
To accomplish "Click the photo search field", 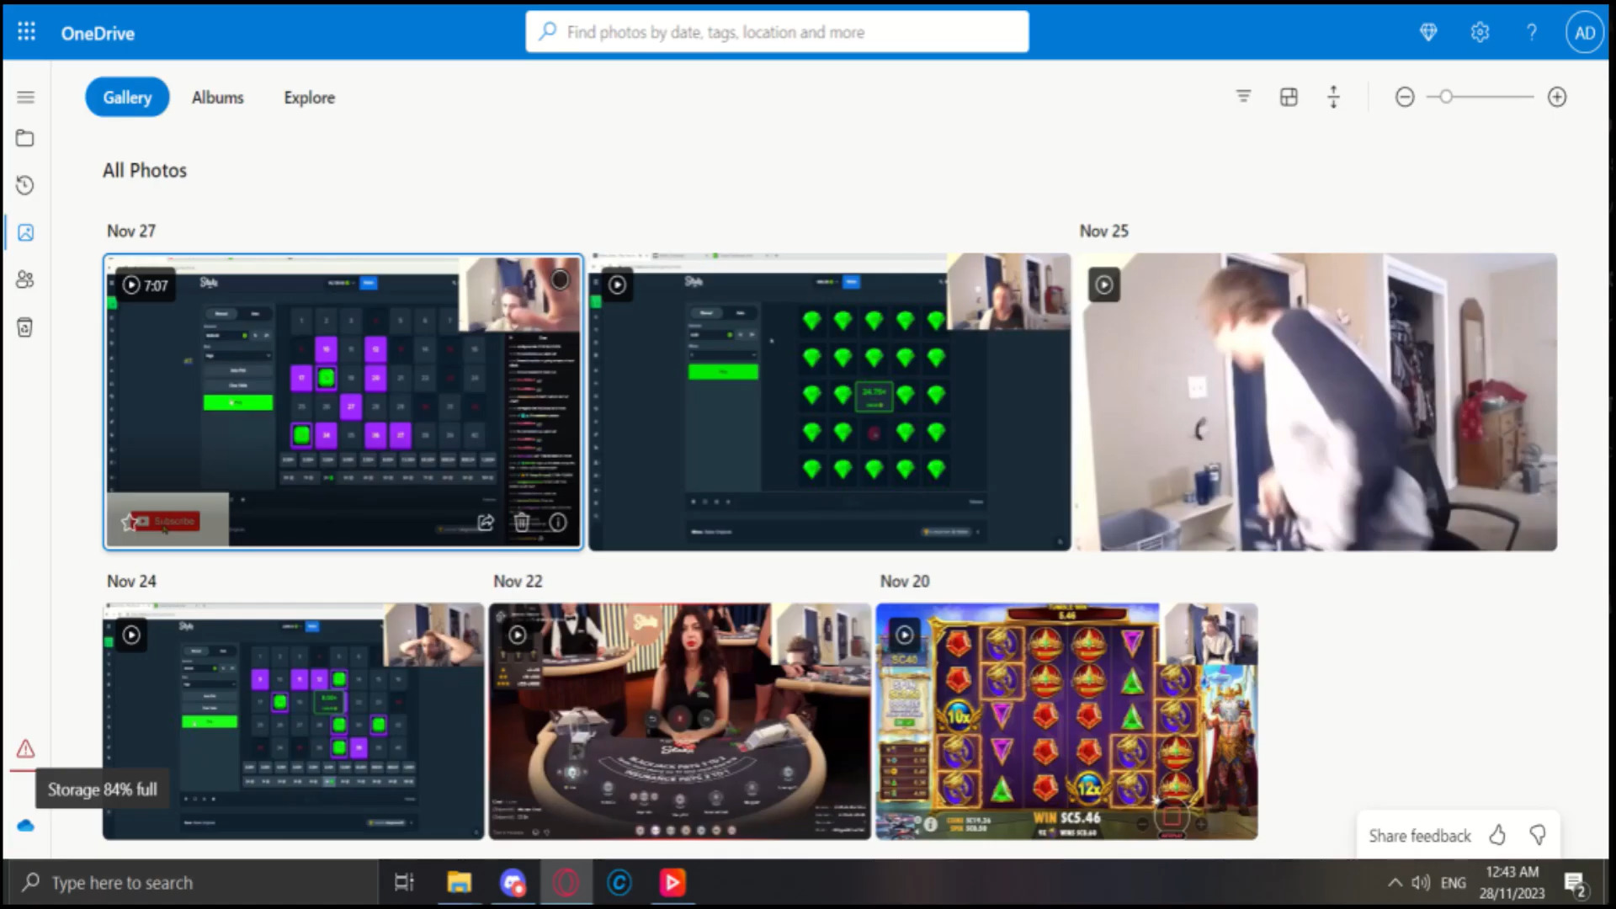I will 777,32.
